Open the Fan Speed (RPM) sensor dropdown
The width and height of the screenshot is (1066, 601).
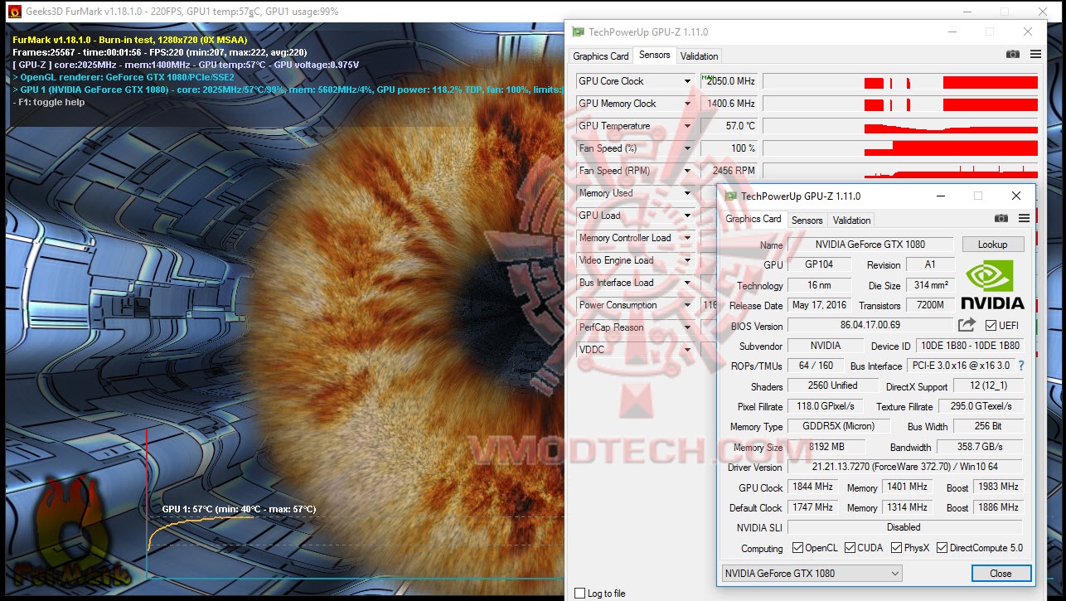[x=687, y=171]
